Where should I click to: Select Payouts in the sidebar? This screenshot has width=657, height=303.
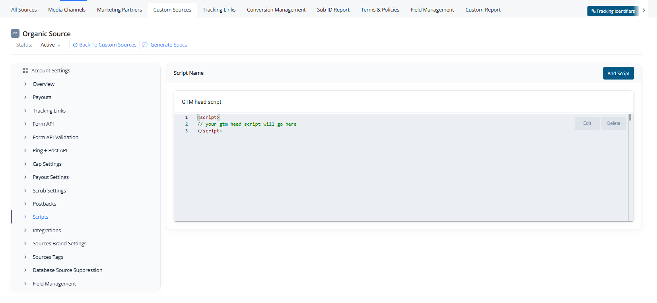(x=42, y=97)
